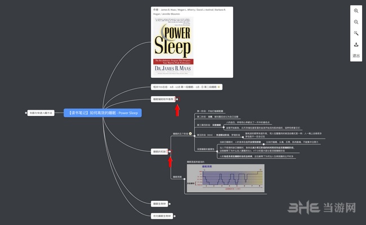Select the blue central 读书笔记 Power Sleep node
The width and height of the screenshot is (366, 225).
point(102,113)
